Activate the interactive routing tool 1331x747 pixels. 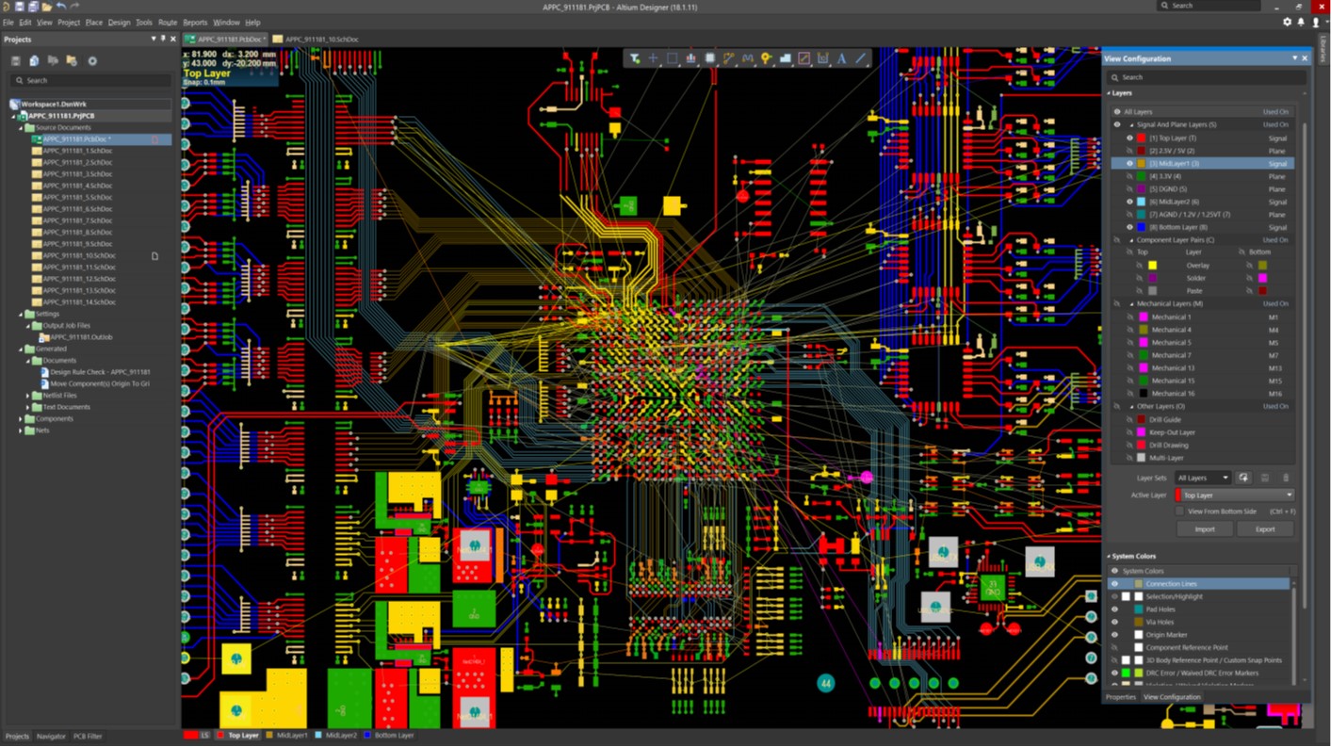[x=729, y=58]
